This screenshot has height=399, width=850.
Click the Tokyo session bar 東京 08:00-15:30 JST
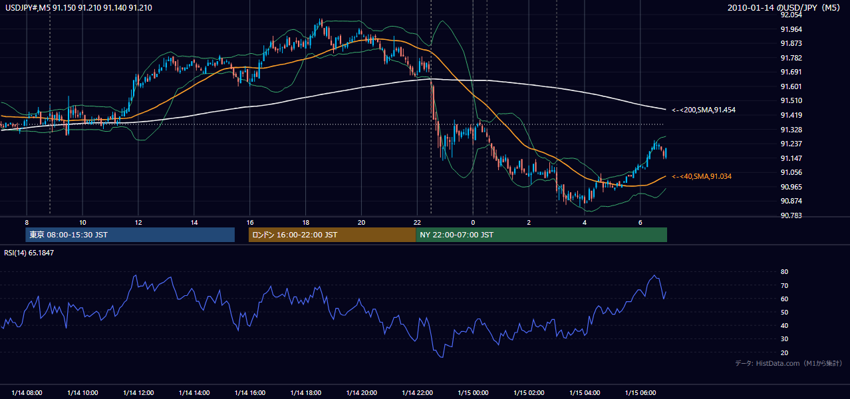click(130, 235)
